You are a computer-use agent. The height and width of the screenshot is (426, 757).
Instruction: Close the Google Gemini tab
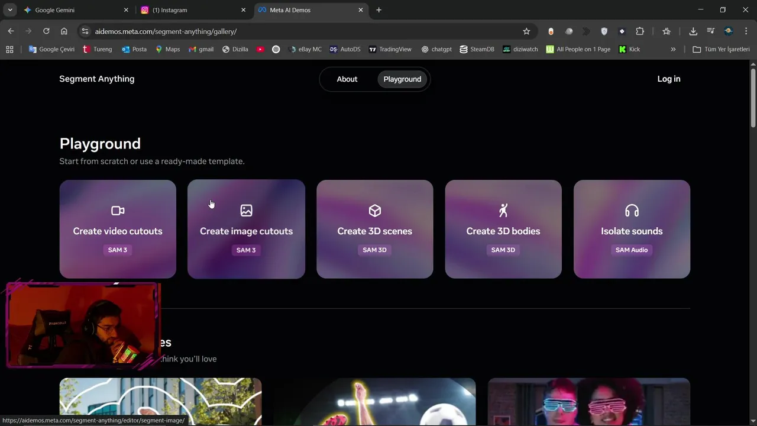(126, 10)
